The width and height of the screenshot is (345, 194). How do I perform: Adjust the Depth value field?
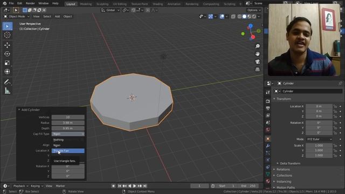[68, 128]
